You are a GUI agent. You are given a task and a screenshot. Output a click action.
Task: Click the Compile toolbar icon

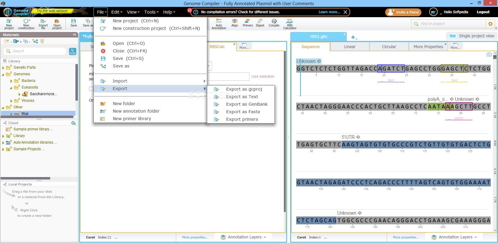coord(274,23)
